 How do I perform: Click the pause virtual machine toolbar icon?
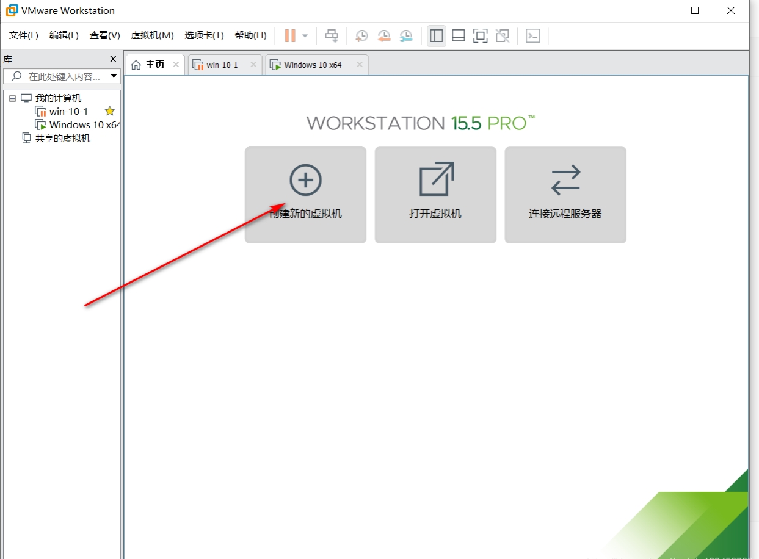pos(290,35)
